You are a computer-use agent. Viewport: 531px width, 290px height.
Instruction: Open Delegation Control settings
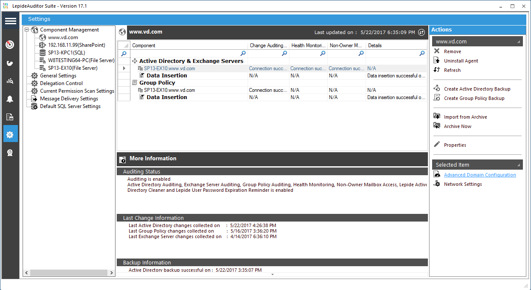(61, 83)
